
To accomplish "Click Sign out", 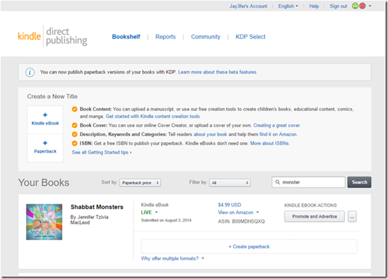I will (338, 6).
